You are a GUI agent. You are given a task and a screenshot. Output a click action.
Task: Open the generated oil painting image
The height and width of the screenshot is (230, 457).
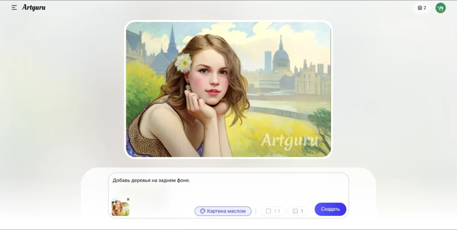click(228, 90)
